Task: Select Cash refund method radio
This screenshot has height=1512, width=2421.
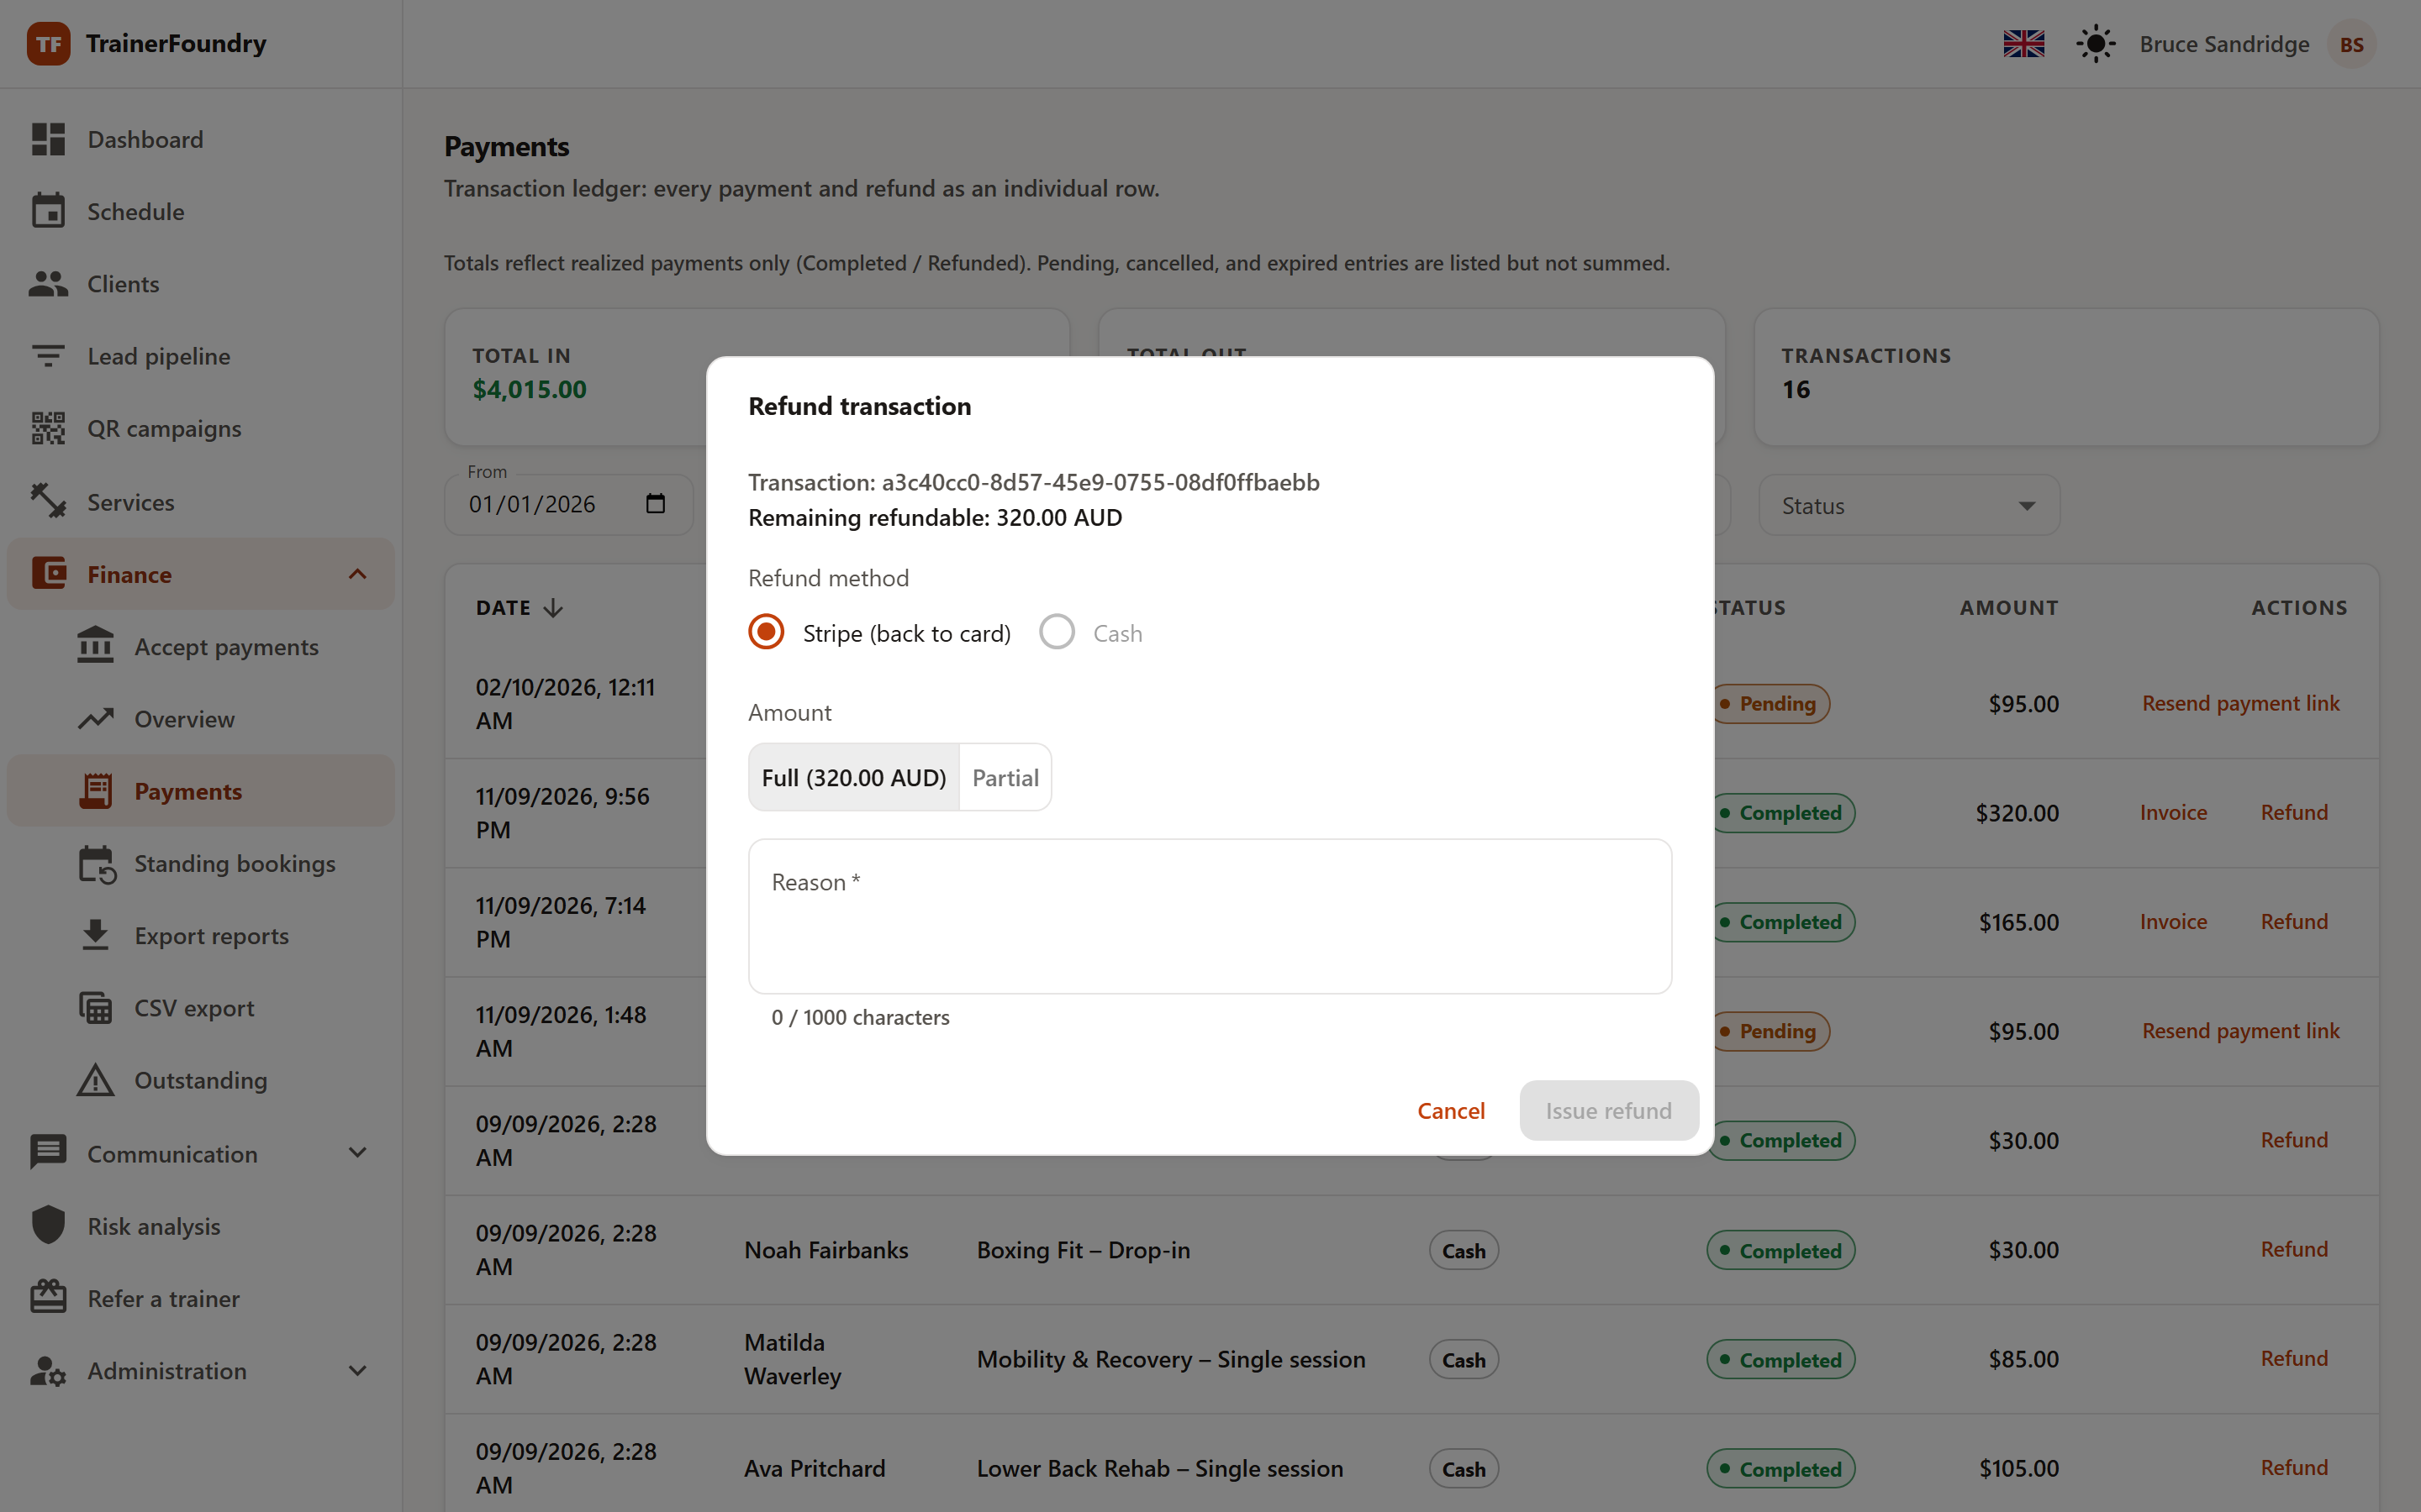Action: (1057, 632)
